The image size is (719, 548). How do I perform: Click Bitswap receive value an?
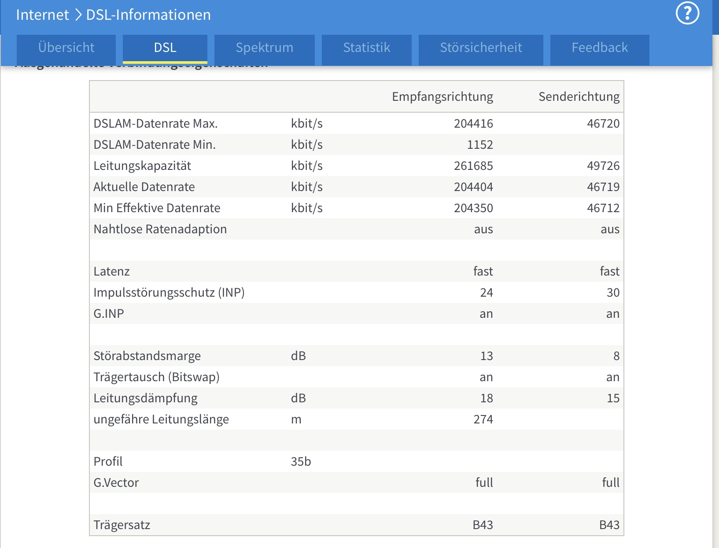click(486, 377)
